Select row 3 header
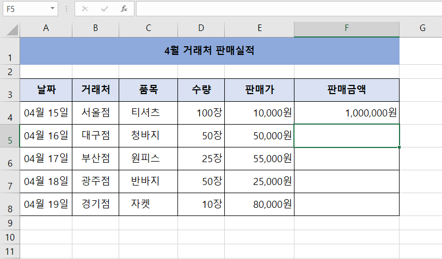The height and width of the screenshot is (259, 442). (10, 90)
